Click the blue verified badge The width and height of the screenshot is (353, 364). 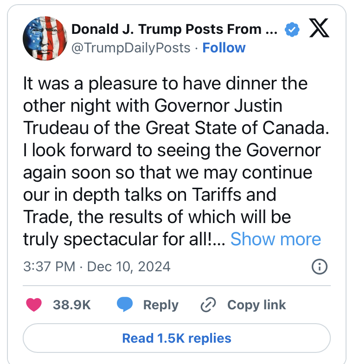click(x=291, y=30)
